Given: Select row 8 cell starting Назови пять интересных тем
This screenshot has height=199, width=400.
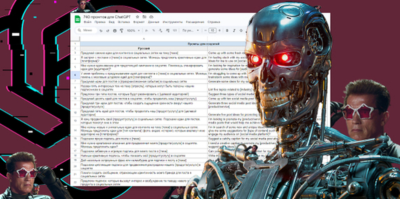Looking at the screenshot, I should click(143, 88).
